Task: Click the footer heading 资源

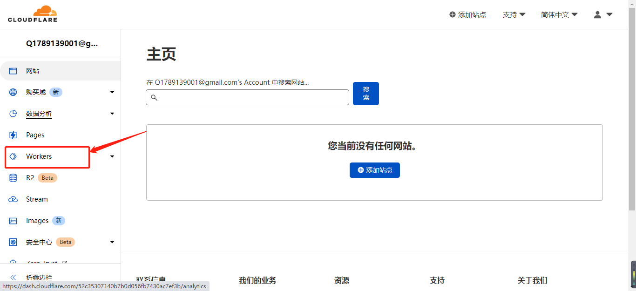Action: 341,280
